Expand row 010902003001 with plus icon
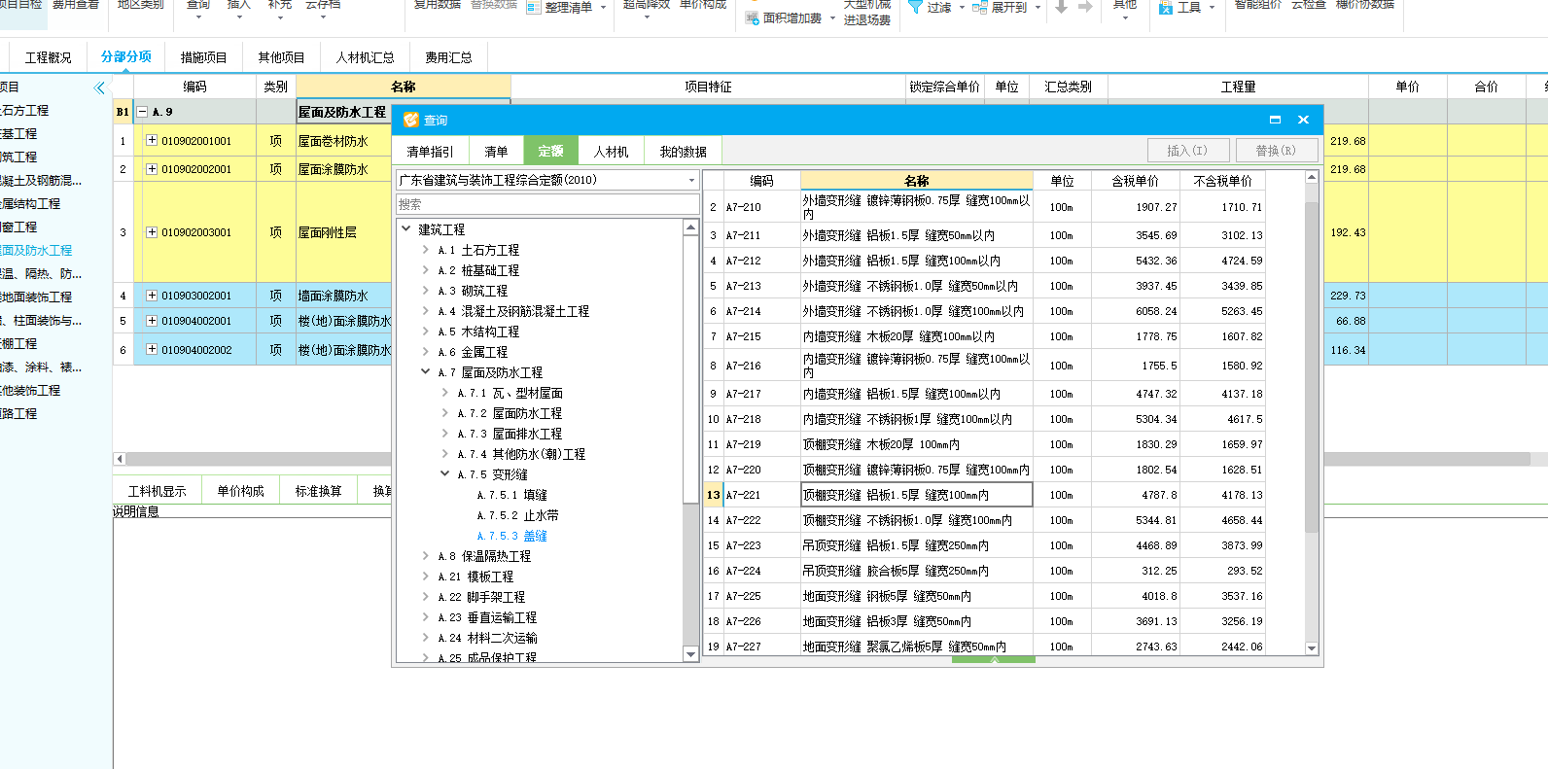1548x769 pixels. point(152,232)
